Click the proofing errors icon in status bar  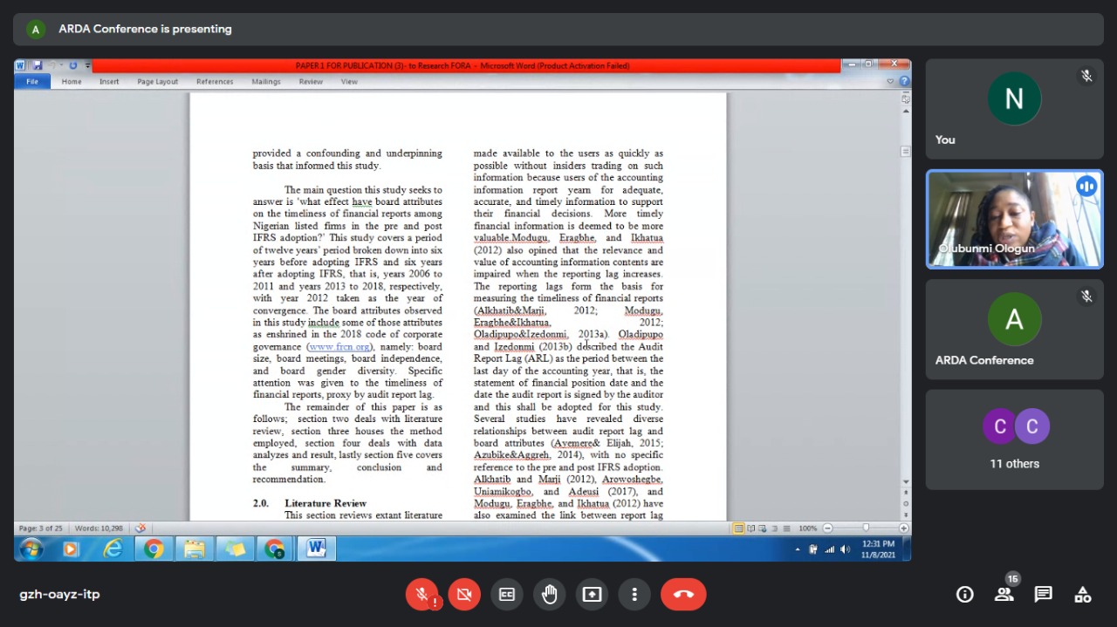point(140,528)
